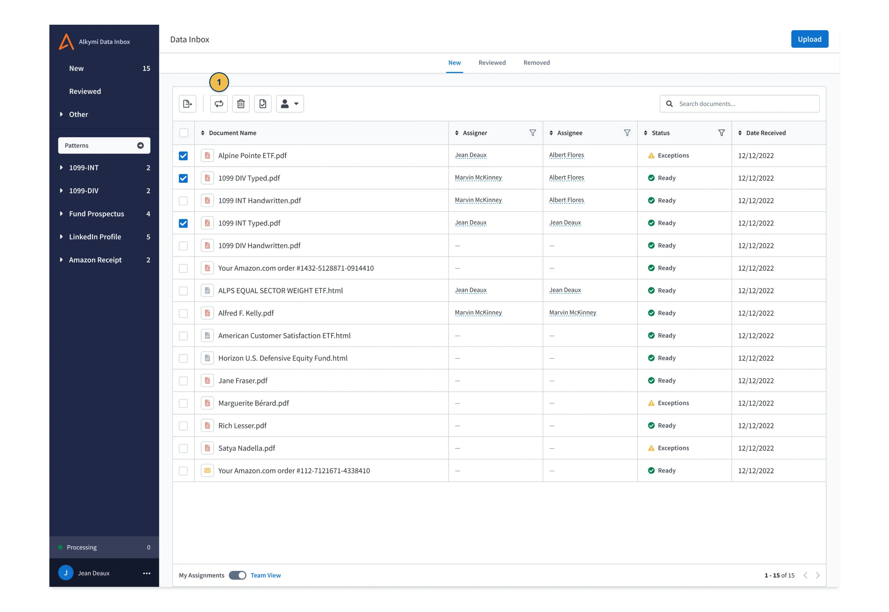Viewport: 889px width, 612px height.
Task: Expand the Amazon Receipt pattern group
Action: pos(61,260)
